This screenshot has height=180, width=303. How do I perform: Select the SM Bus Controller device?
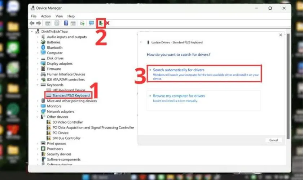tap(66, 138)
